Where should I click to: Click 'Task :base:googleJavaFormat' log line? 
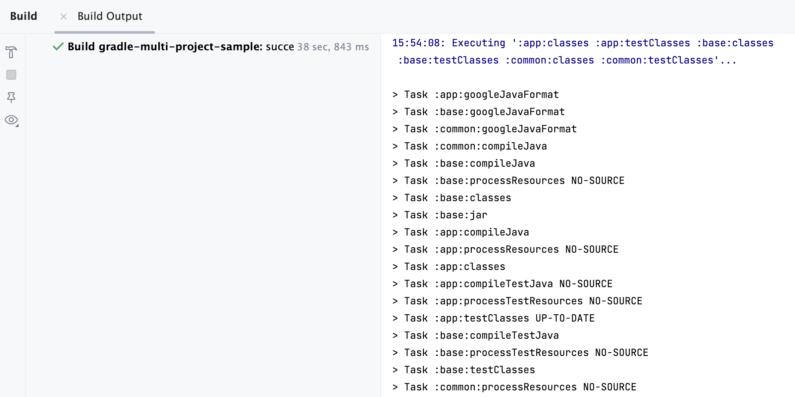[479, 112]
